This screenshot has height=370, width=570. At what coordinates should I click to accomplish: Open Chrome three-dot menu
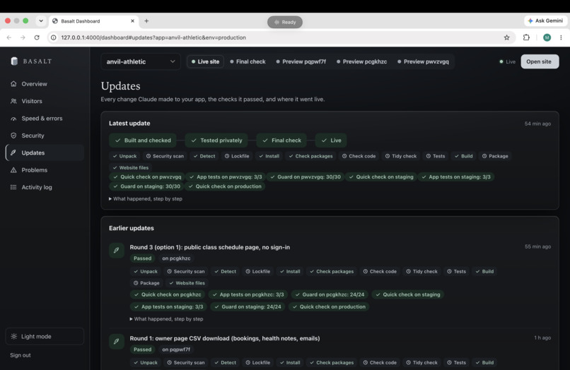[561, 37]
